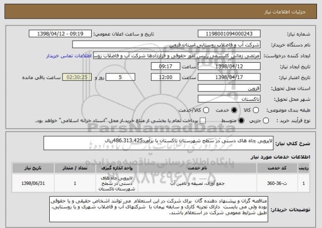This screenshot has width=322, height=228.
Task: Click the need date cell 1398/06/31
Action: [x=33, y=183]
